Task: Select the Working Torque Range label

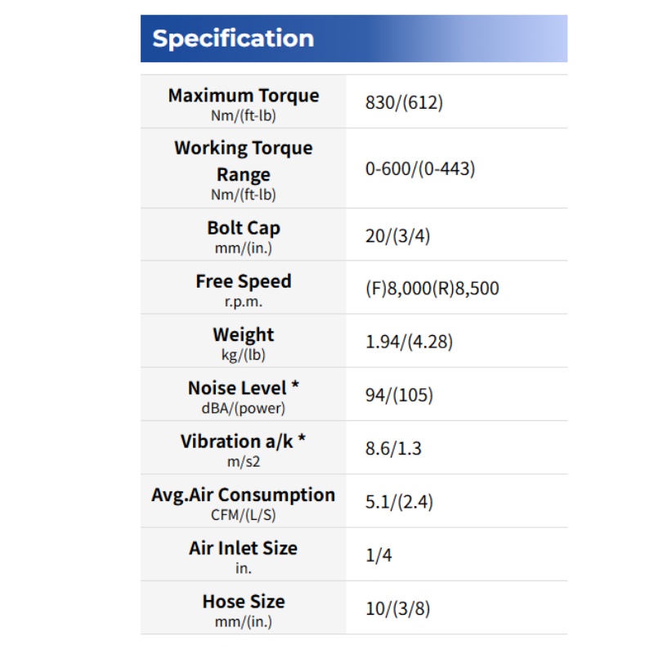Action: pos(244,161)
